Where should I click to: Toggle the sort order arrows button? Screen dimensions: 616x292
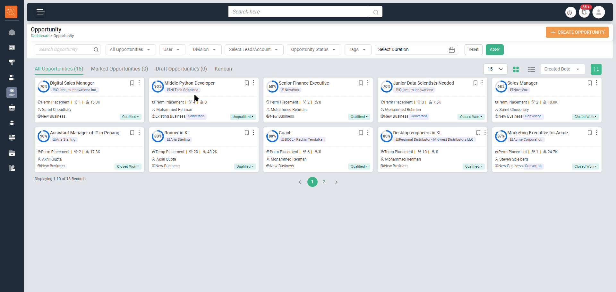coord(596,69)
